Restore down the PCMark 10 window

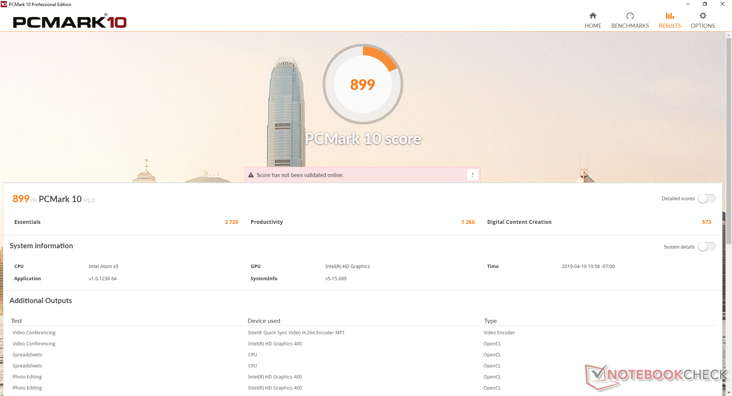pos(705,4)
